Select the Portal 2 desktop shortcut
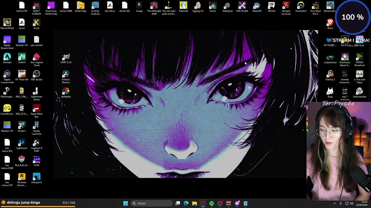Screen dimensions: 371x208 tap(22, 127)
